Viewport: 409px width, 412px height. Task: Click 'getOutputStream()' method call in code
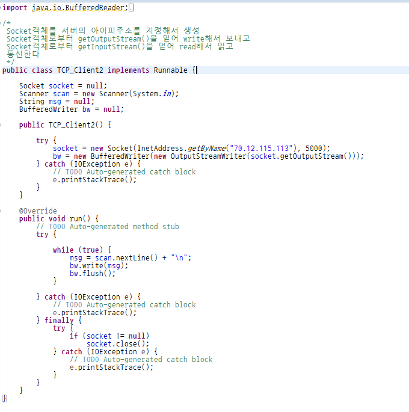(x=316, y=156)
